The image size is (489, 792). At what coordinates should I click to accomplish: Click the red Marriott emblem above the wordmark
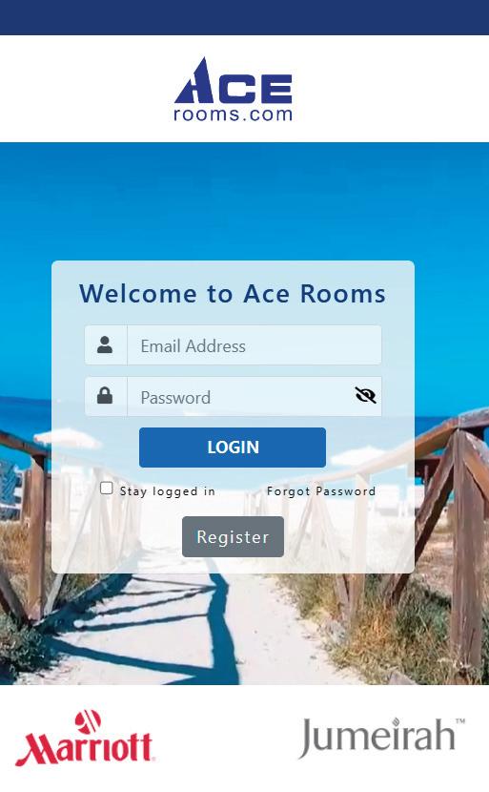pyautogui.click(x=88, y=721)
